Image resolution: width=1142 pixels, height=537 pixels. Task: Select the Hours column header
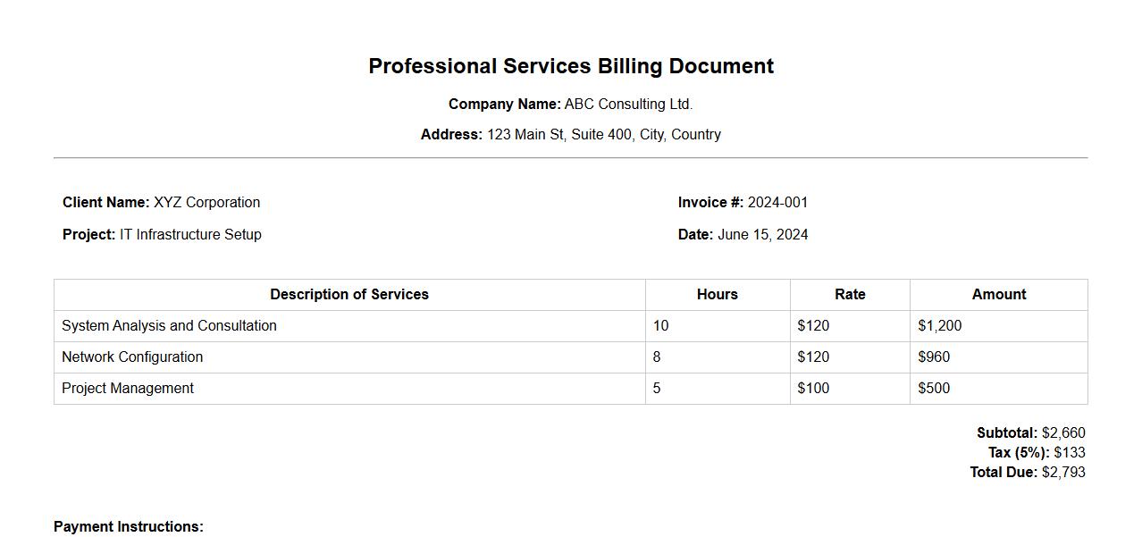coord(718,295)
